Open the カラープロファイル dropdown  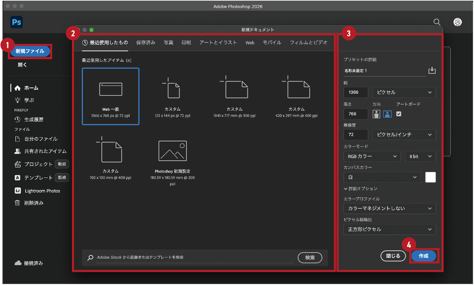(x=390, y=209)
